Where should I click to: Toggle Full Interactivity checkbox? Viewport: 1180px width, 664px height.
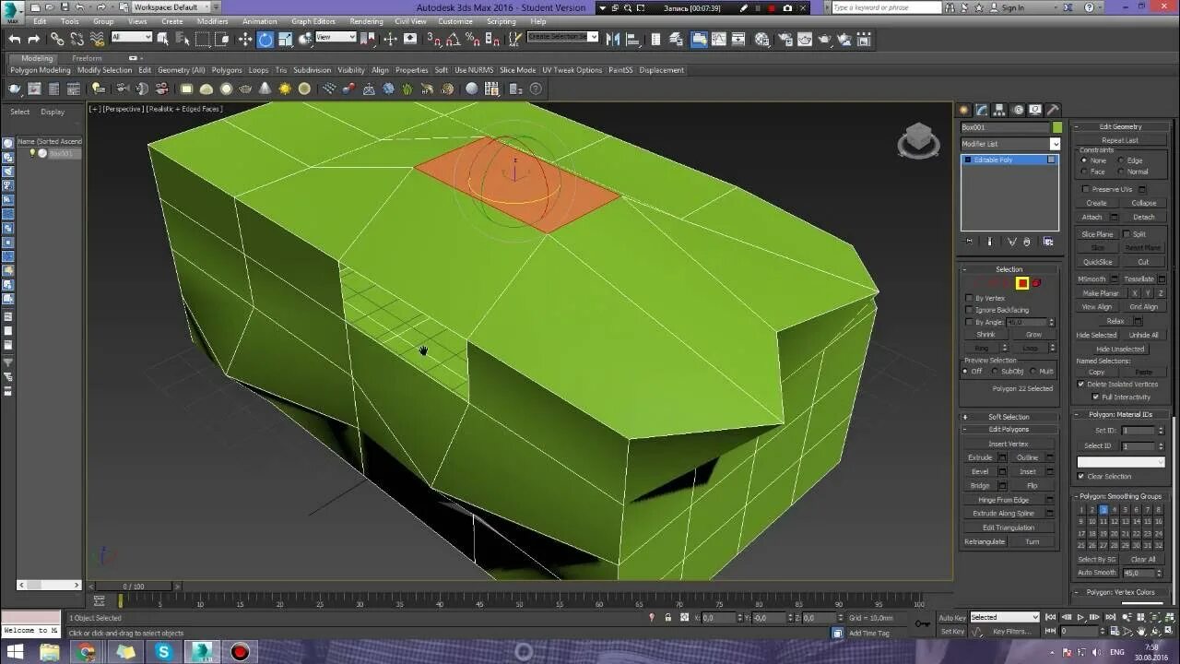tap(1095, 397)
